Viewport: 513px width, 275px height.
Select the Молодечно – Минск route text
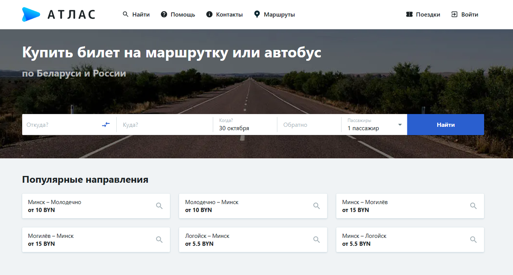click(x=212, y=202)
